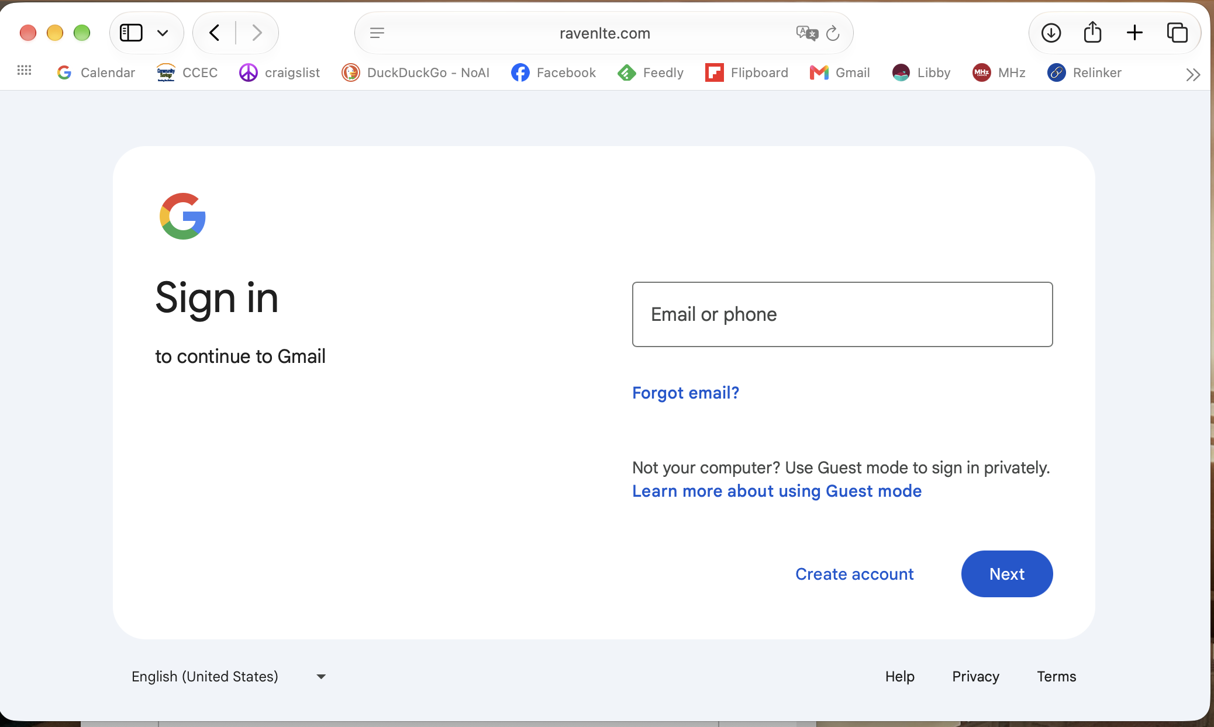This screenshot has width=1214, height=727.
Task: Go forward with the forward arrow
Action: [x=257, y=33]
